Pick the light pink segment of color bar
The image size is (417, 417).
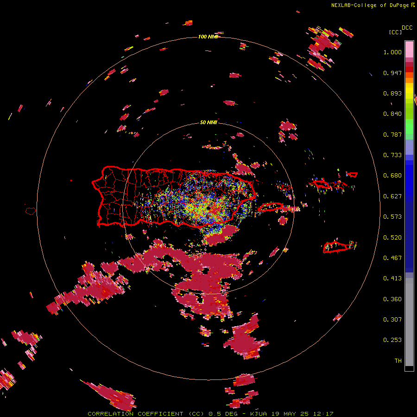pos(409,49)
